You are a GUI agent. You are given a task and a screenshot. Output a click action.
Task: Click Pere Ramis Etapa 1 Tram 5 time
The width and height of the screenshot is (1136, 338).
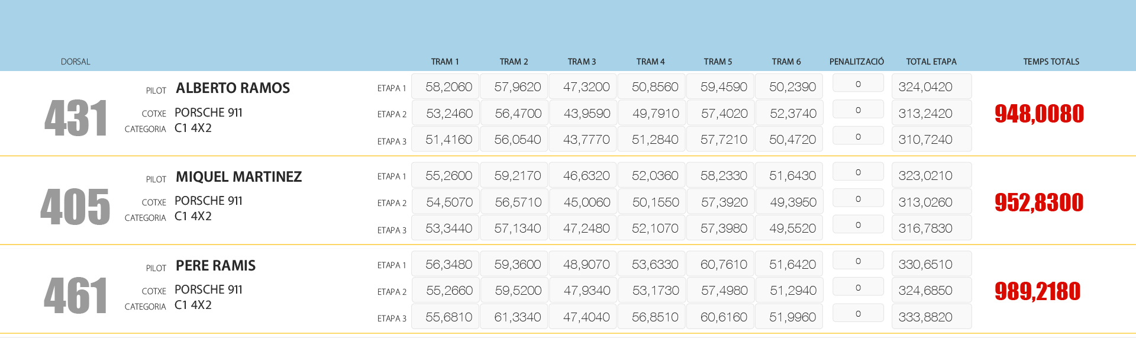tap(721, 265)
